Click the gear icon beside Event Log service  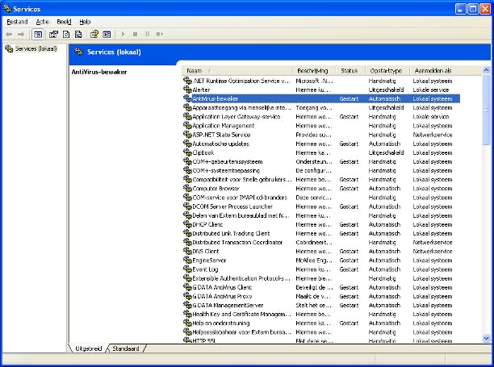point(187,269)
